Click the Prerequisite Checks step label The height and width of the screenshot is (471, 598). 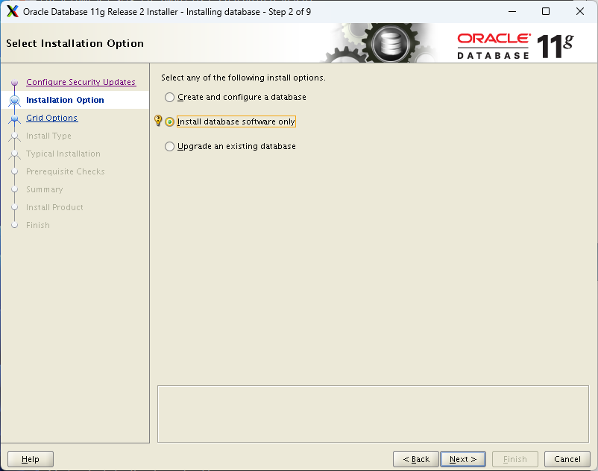tap(65, 171)
